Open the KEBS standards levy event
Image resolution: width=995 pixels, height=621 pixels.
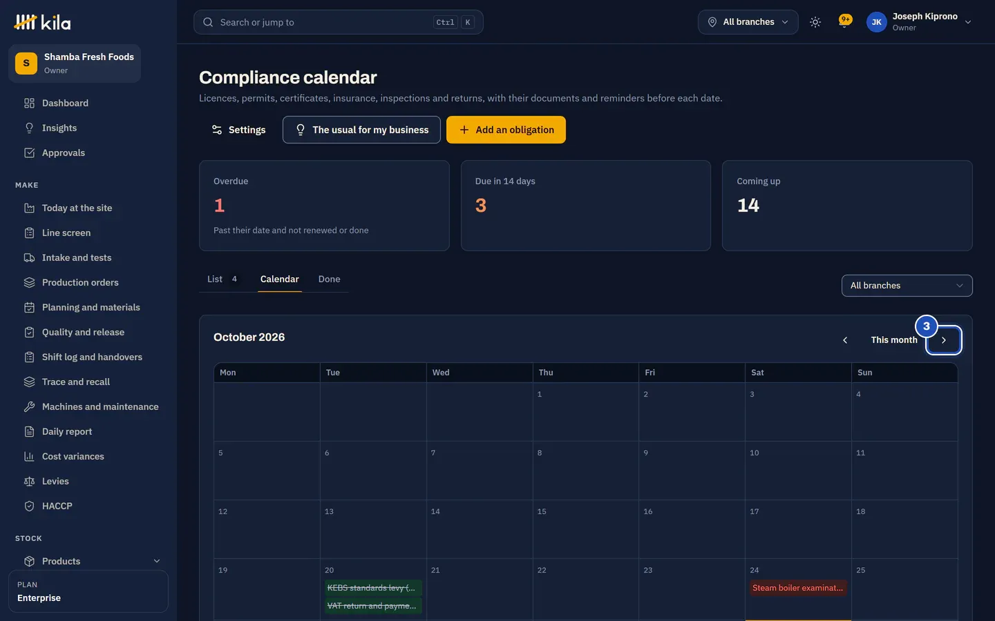coord(373,588)
